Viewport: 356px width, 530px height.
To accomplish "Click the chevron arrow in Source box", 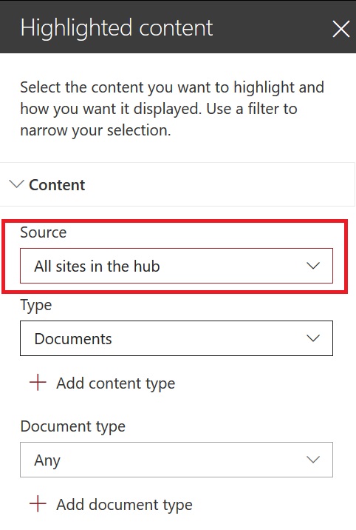I will (313, 266).
